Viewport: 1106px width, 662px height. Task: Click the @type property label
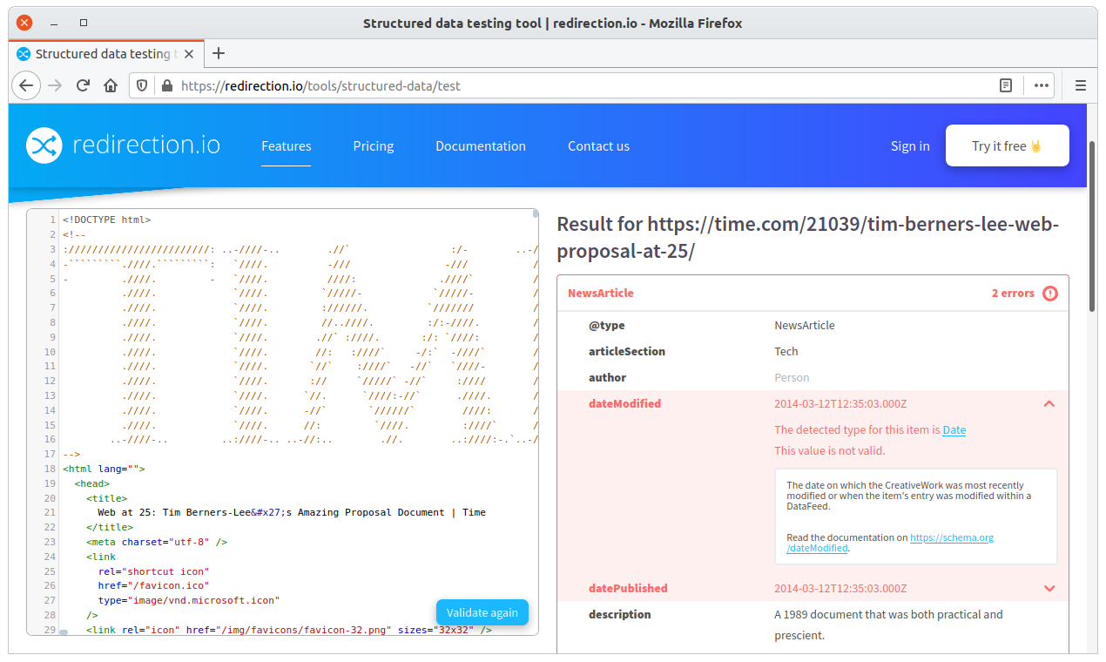click(x=607, y=325)
